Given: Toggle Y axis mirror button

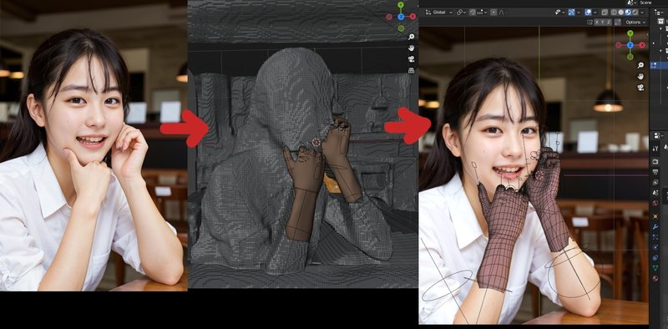Looking at the screenshot, I should pos(602,23).
